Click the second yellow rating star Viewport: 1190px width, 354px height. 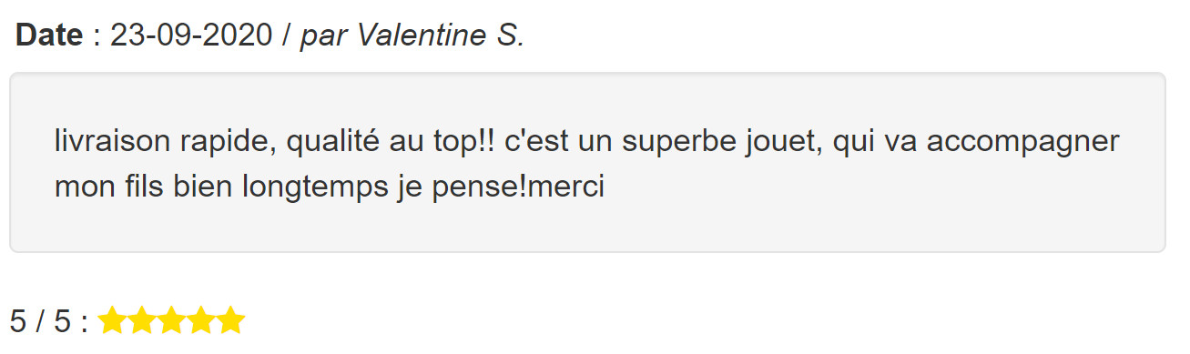tap(142, 320)
